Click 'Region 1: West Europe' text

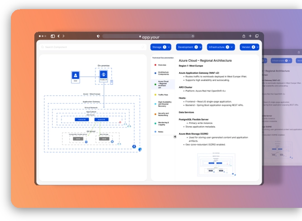pos(191,66)
